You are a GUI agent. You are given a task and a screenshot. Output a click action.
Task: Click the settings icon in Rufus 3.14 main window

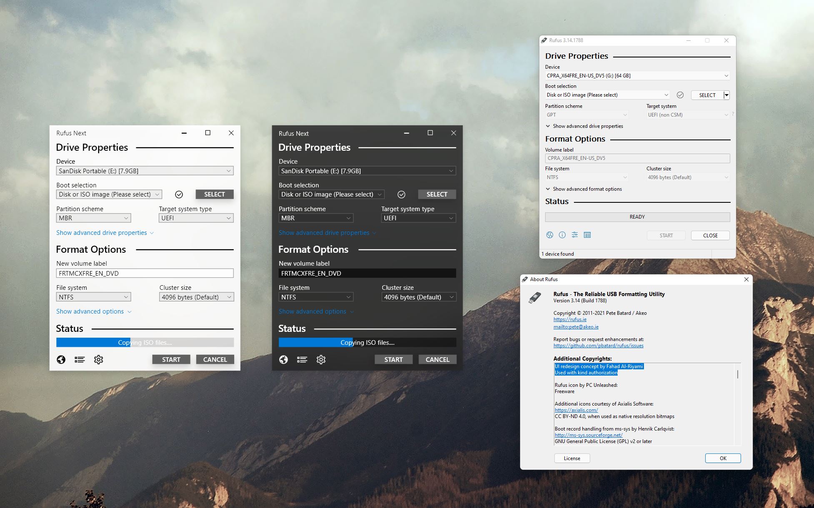(574, 235)
